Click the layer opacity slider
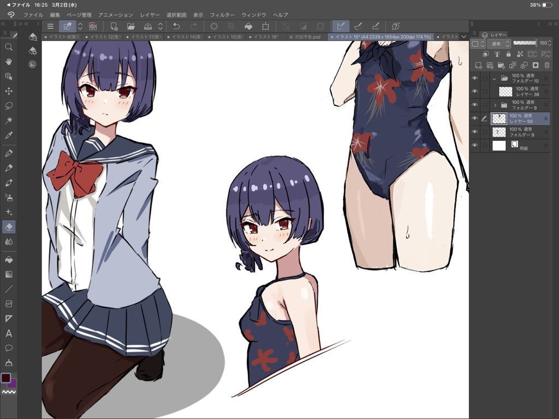The height and width of the screenshot is (419, 559). 525,43
